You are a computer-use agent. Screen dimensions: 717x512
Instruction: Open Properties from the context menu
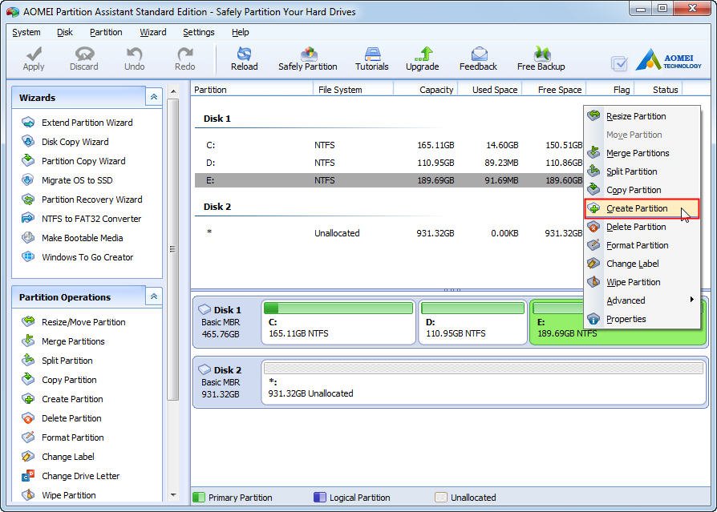coord(642,319)
